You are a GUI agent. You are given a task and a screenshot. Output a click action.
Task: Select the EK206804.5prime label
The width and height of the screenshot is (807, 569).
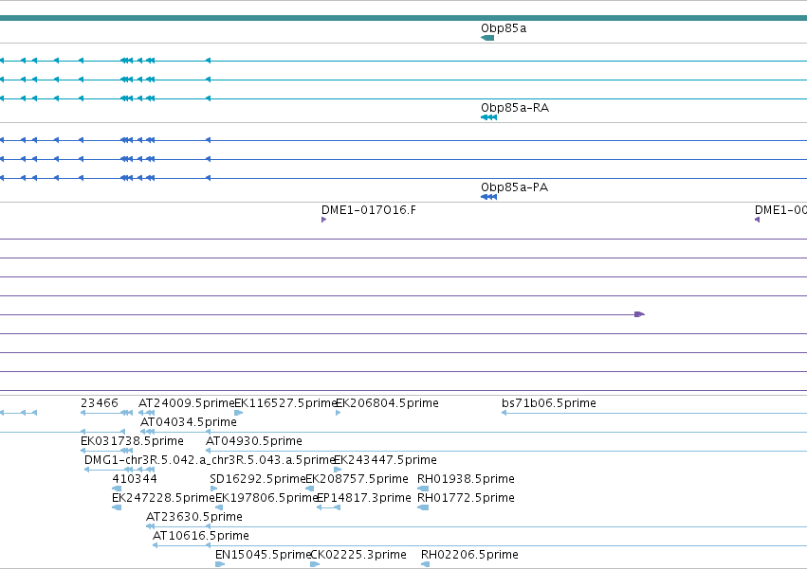tap(387, 403)
